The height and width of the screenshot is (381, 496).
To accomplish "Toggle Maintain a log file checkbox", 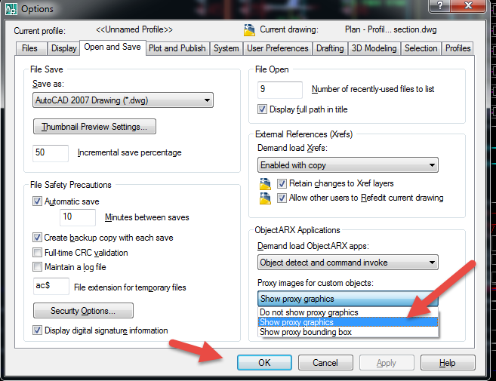I will point(38,267).
